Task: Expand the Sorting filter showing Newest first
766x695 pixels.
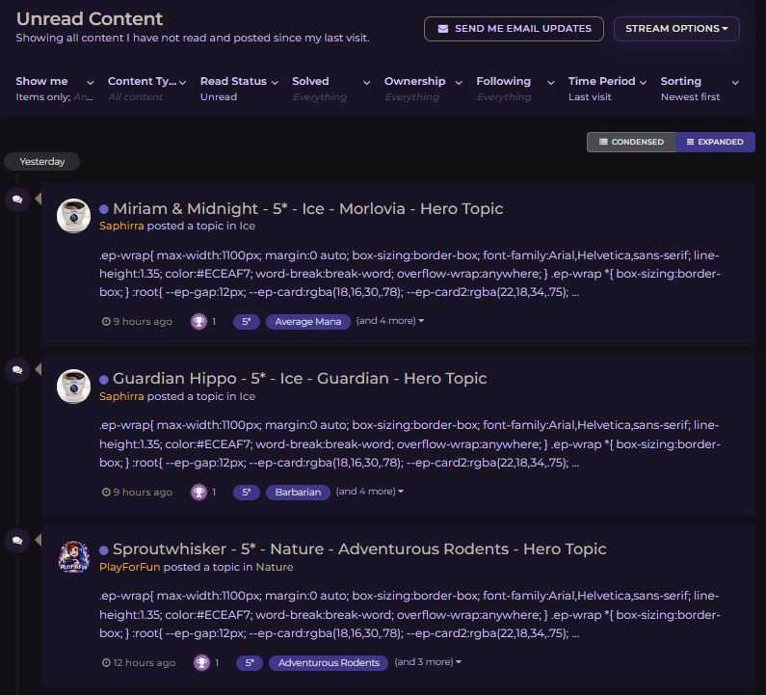Action: coord(700,89)
